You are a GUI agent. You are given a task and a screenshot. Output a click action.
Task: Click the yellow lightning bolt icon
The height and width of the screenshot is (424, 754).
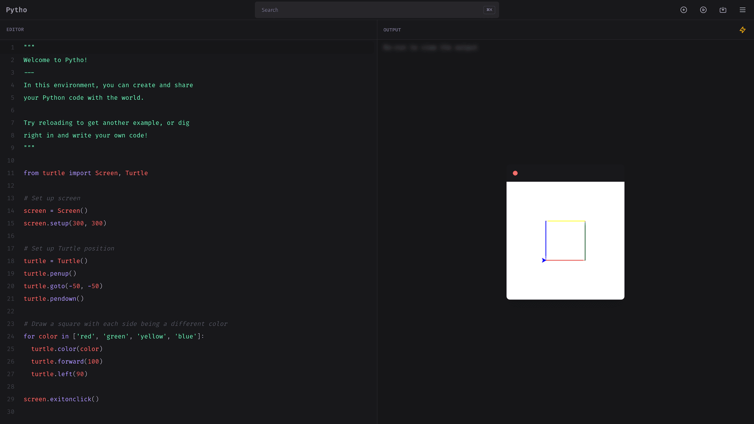click(x=743, y=30)
